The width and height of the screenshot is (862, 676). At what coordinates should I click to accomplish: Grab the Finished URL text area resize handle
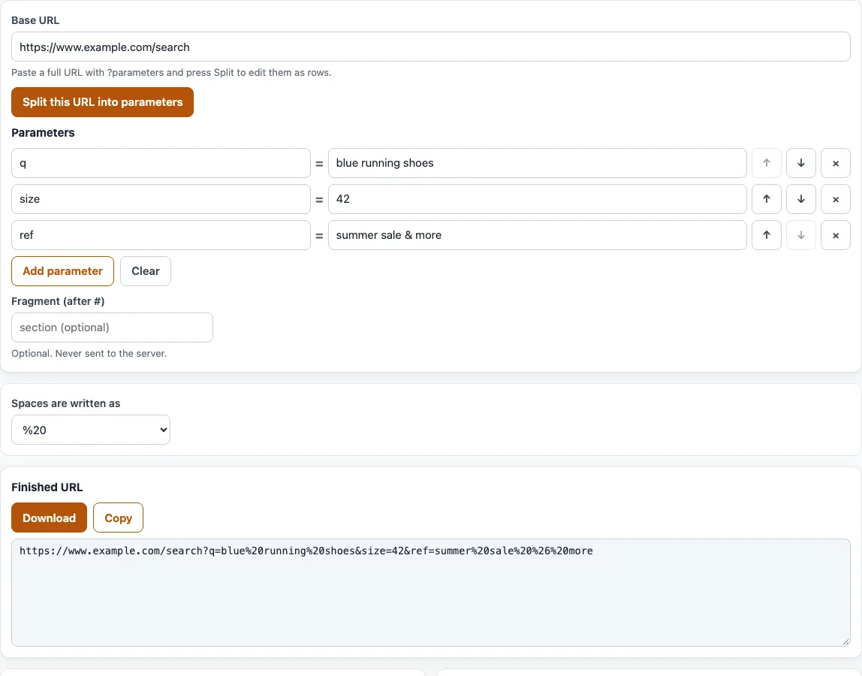pyautogui.click(x=845, y=641)
